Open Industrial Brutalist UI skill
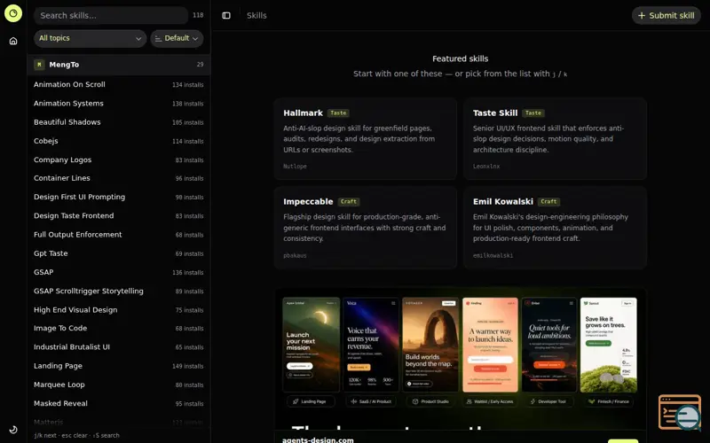Viewport: 710px width, 443px height. 119,347
